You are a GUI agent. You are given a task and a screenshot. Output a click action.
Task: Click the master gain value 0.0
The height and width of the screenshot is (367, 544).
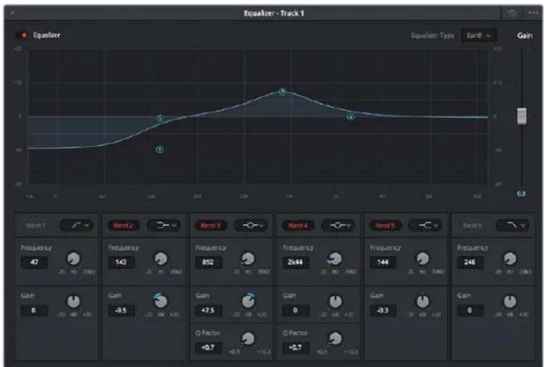[521, 194]
